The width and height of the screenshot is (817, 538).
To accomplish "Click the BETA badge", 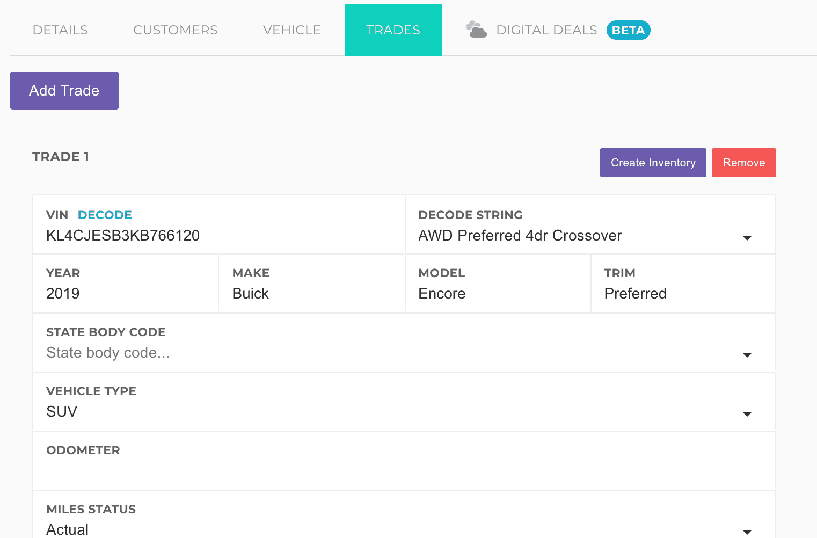I will point(628,30).
